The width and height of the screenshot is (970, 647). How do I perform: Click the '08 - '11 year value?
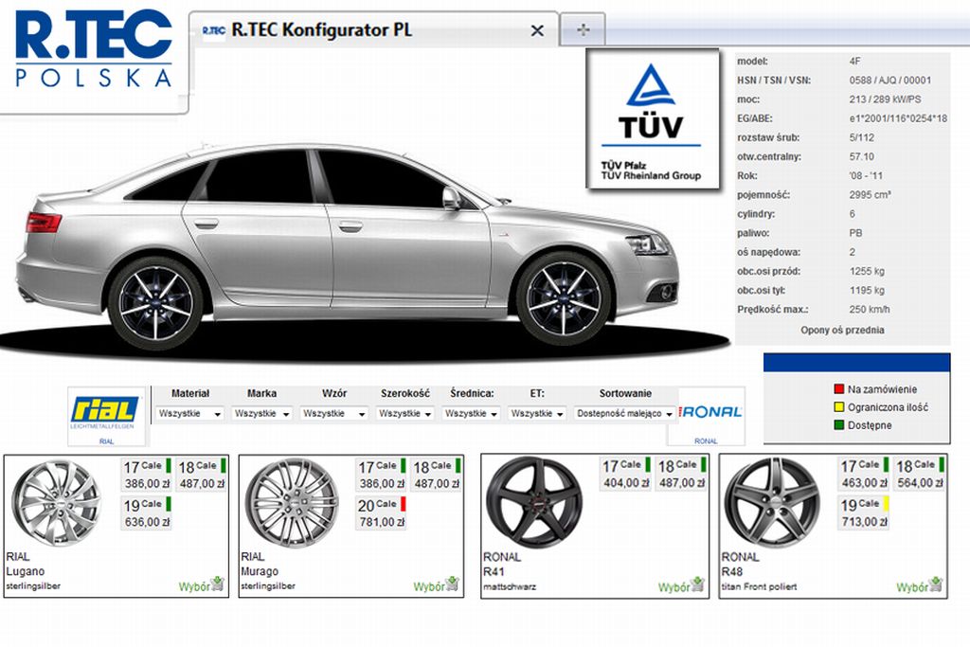click(x=866, y=175)
